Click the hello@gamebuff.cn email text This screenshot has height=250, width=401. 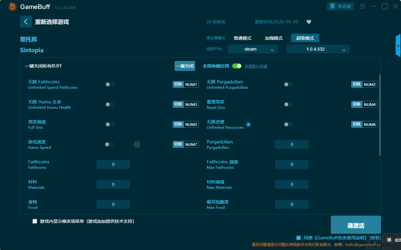[363, 245]
